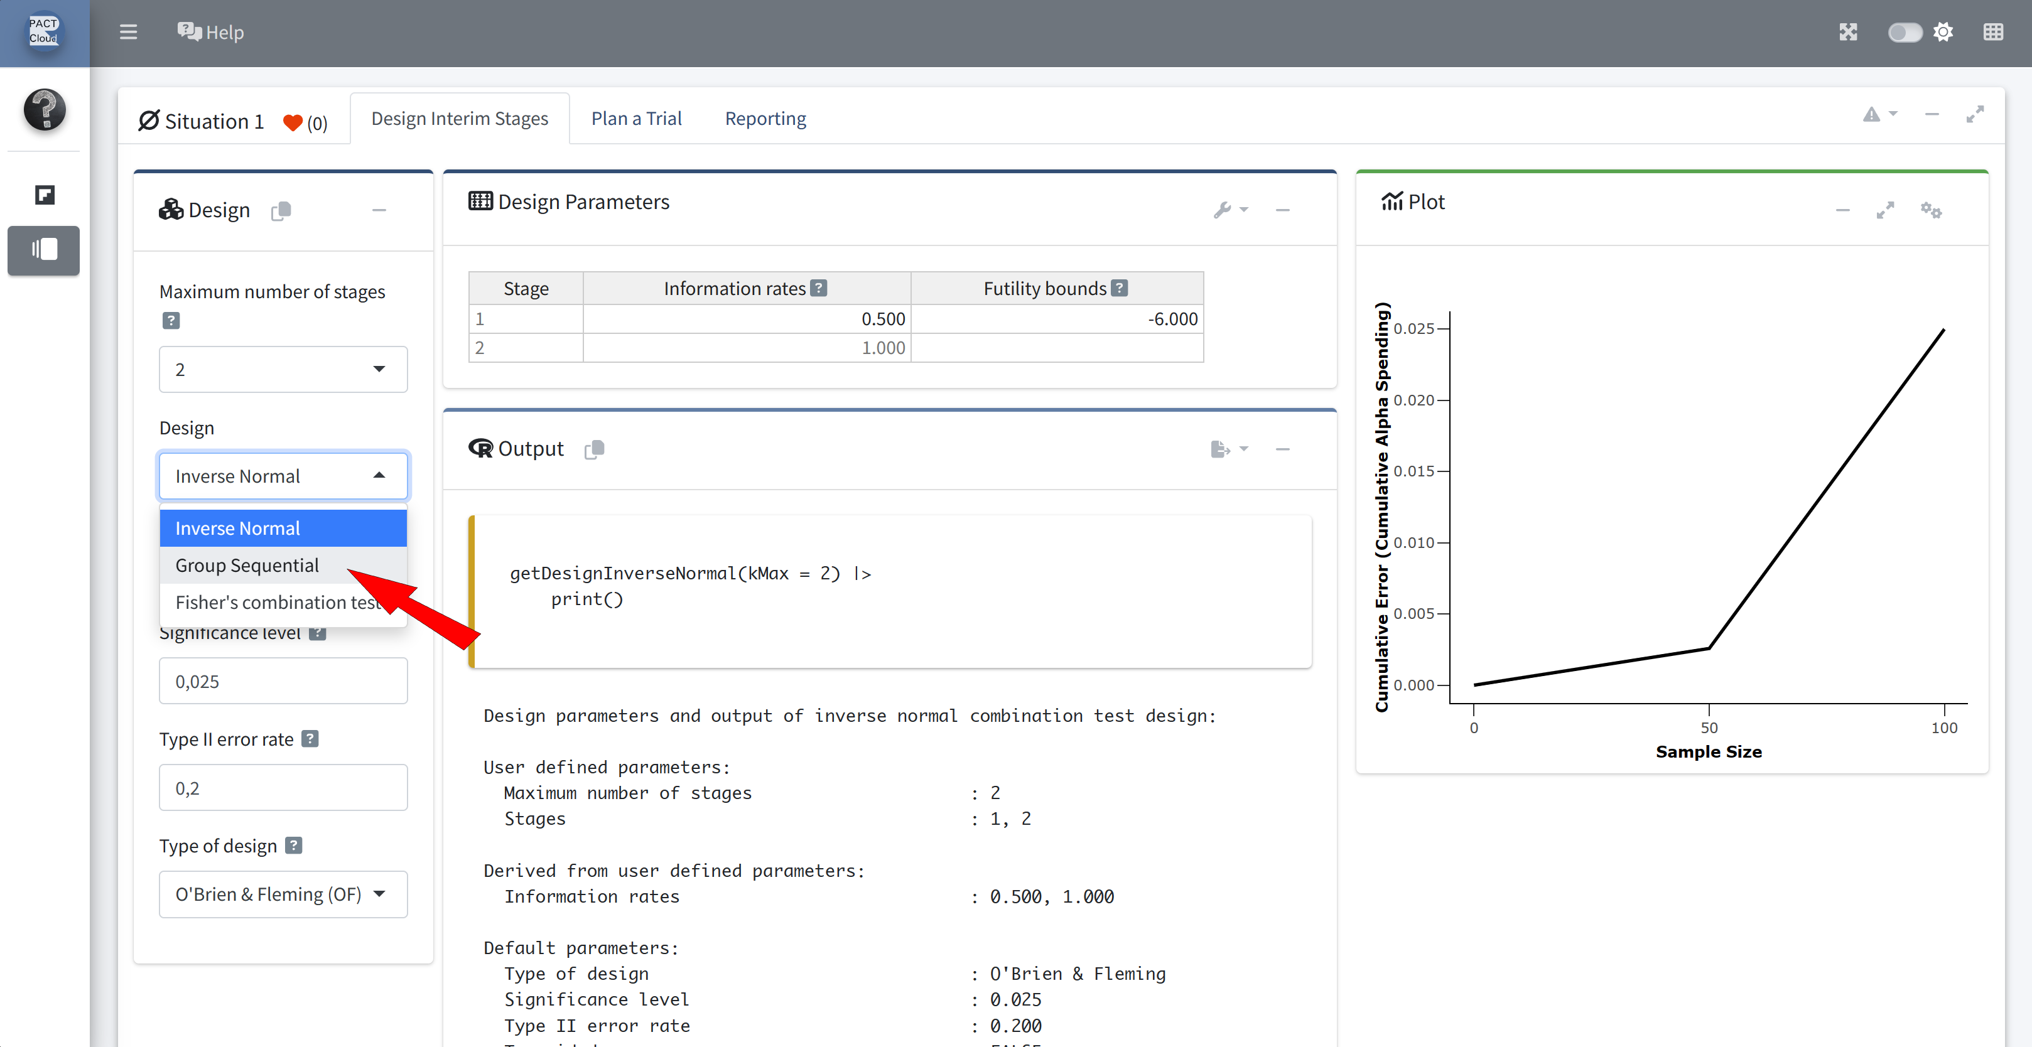Click the fullscreen icon in top bar
Image resolution: width=2032 pixels, height=1047 pixels.
click(x=1848, y=32)
